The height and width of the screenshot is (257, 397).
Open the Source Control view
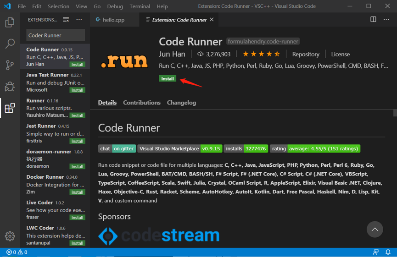tap(10, 65)
